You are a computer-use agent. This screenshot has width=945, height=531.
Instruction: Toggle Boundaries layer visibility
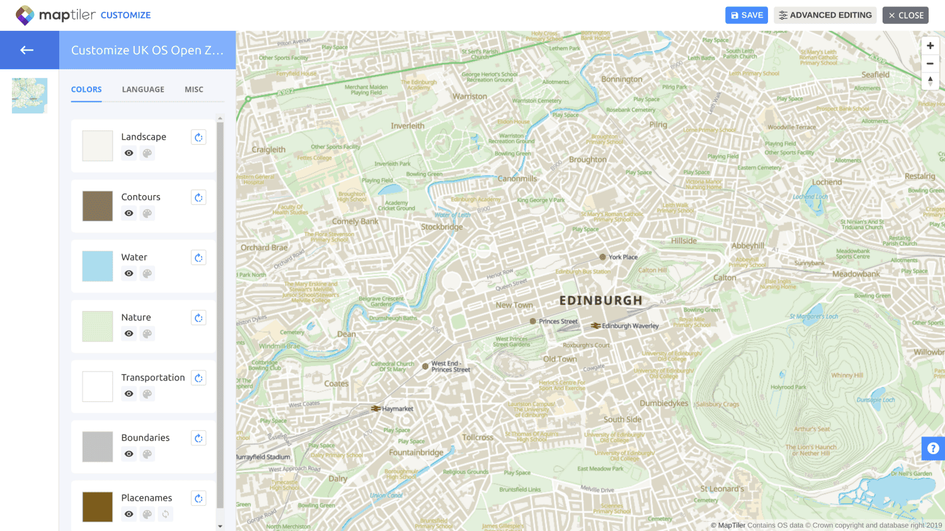point(129,454)
